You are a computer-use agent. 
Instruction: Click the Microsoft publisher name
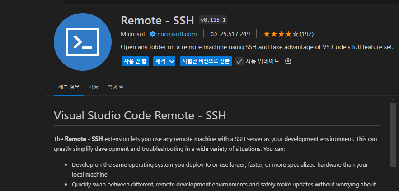pos(134,34)
